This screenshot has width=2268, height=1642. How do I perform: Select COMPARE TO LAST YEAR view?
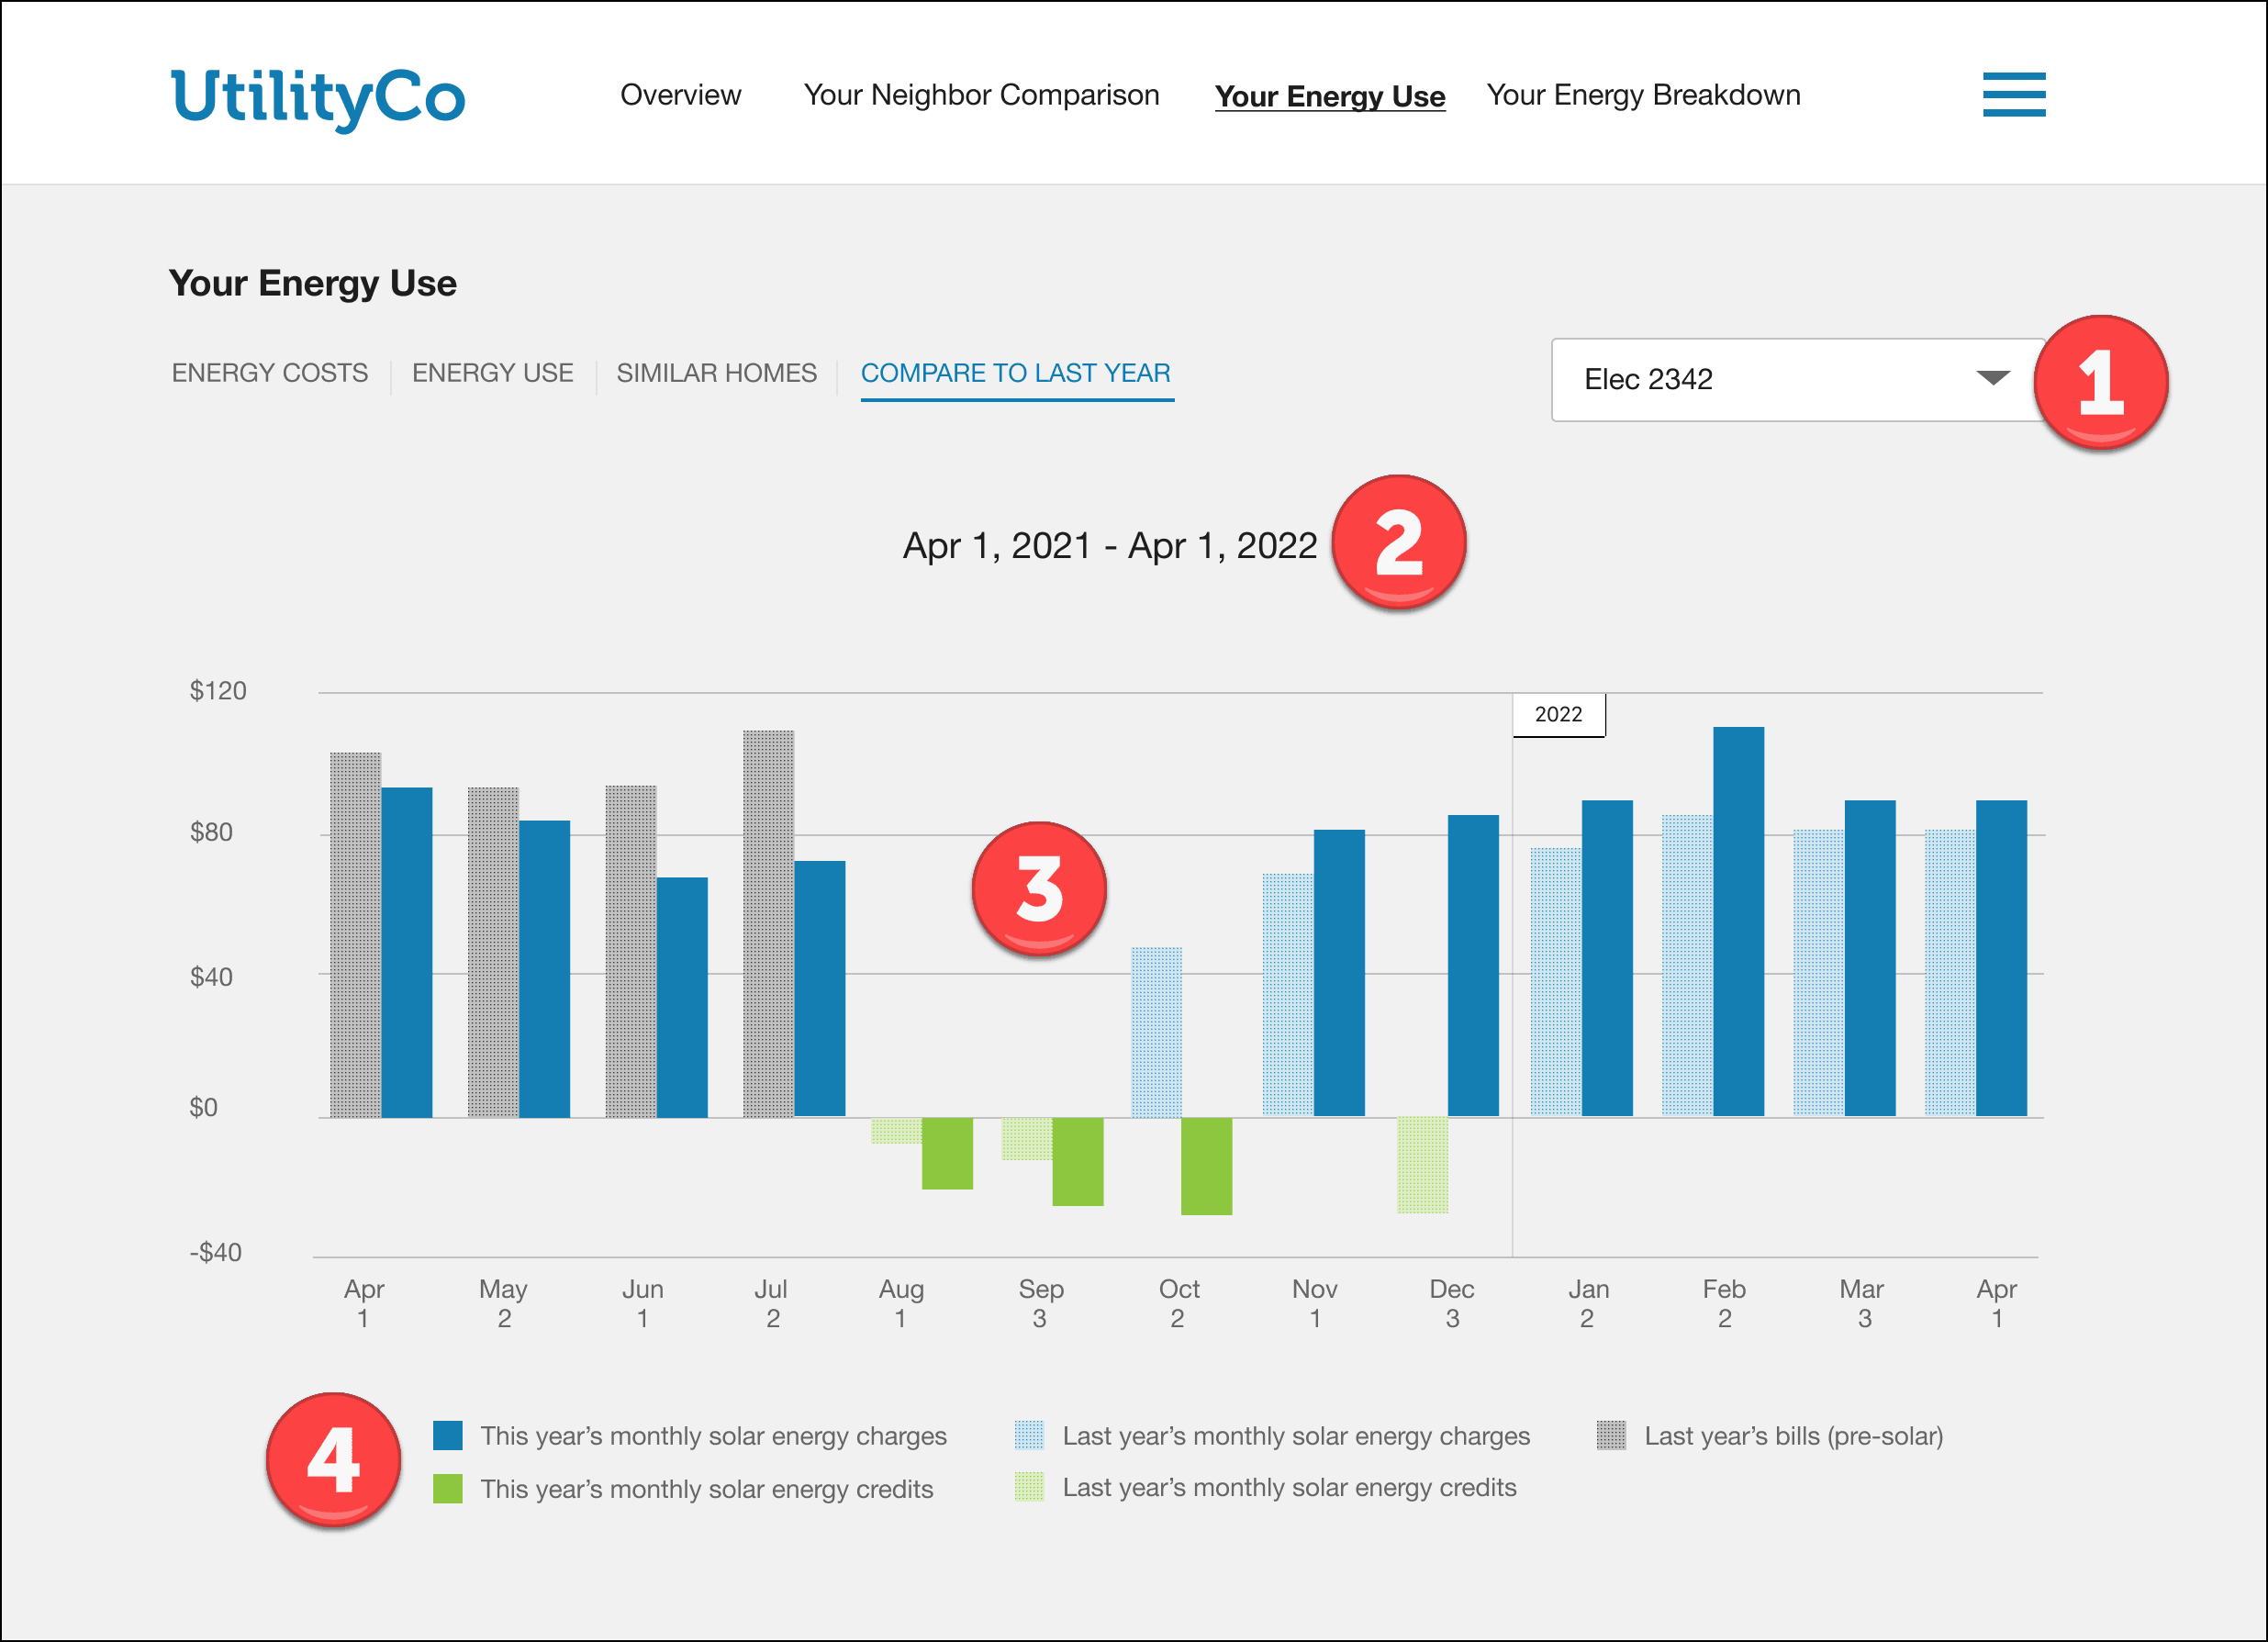click(x=1016, y=373)
